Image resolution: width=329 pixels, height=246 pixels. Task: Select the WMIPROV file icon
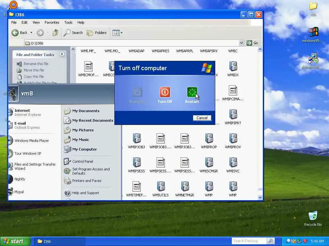tap(233, 138)
